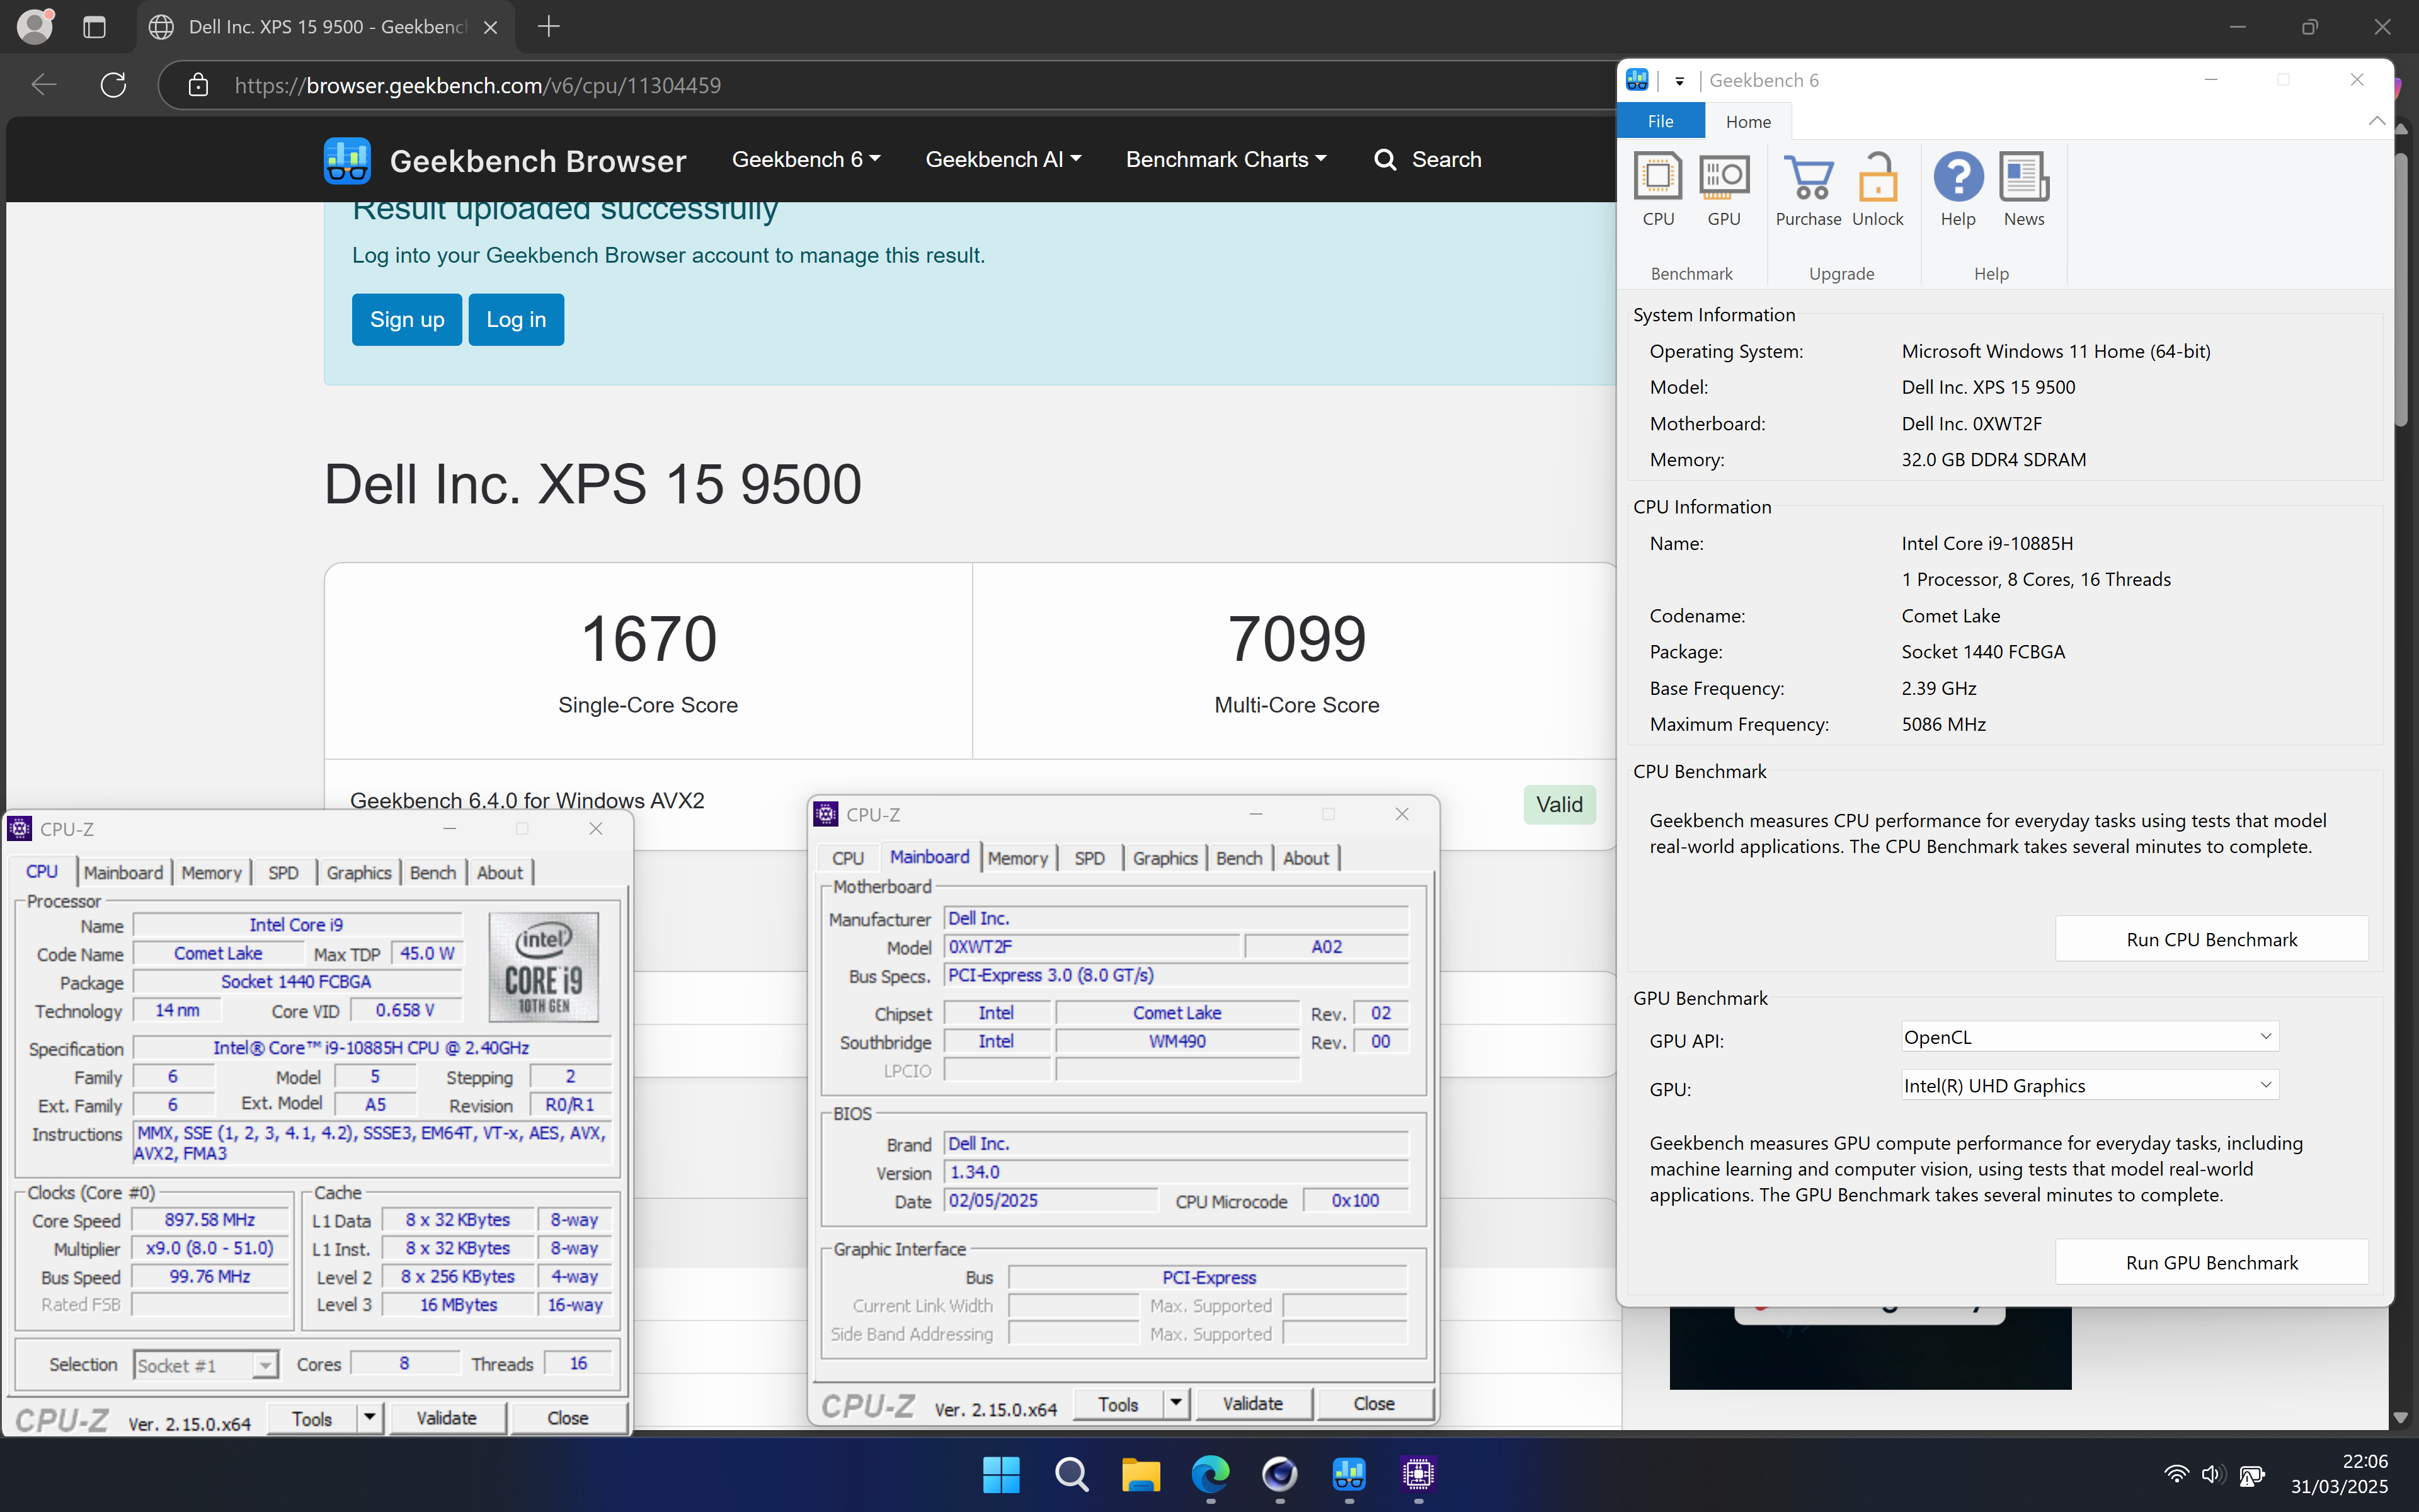Open the Geekbench quick access toolbar dropdown

1679,81
